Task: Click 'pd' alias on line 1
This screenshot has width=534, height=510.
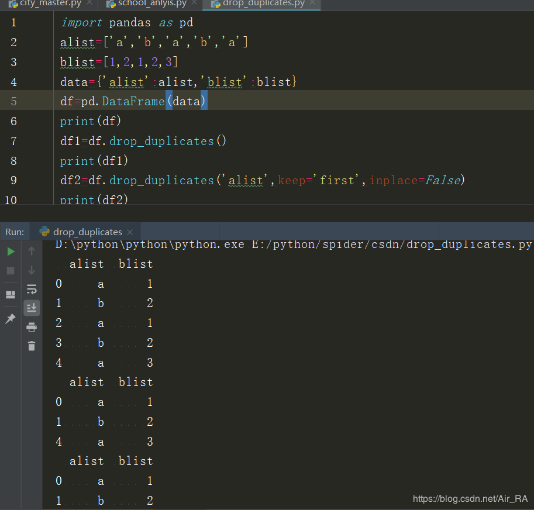Action: [187, 22]
